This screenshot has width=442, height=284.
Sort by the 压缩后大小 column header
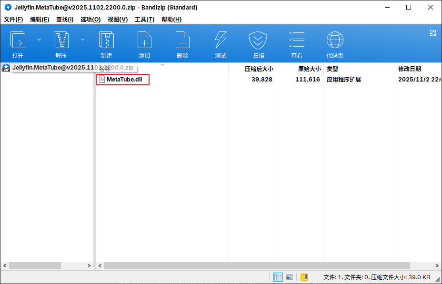point(259,69)
